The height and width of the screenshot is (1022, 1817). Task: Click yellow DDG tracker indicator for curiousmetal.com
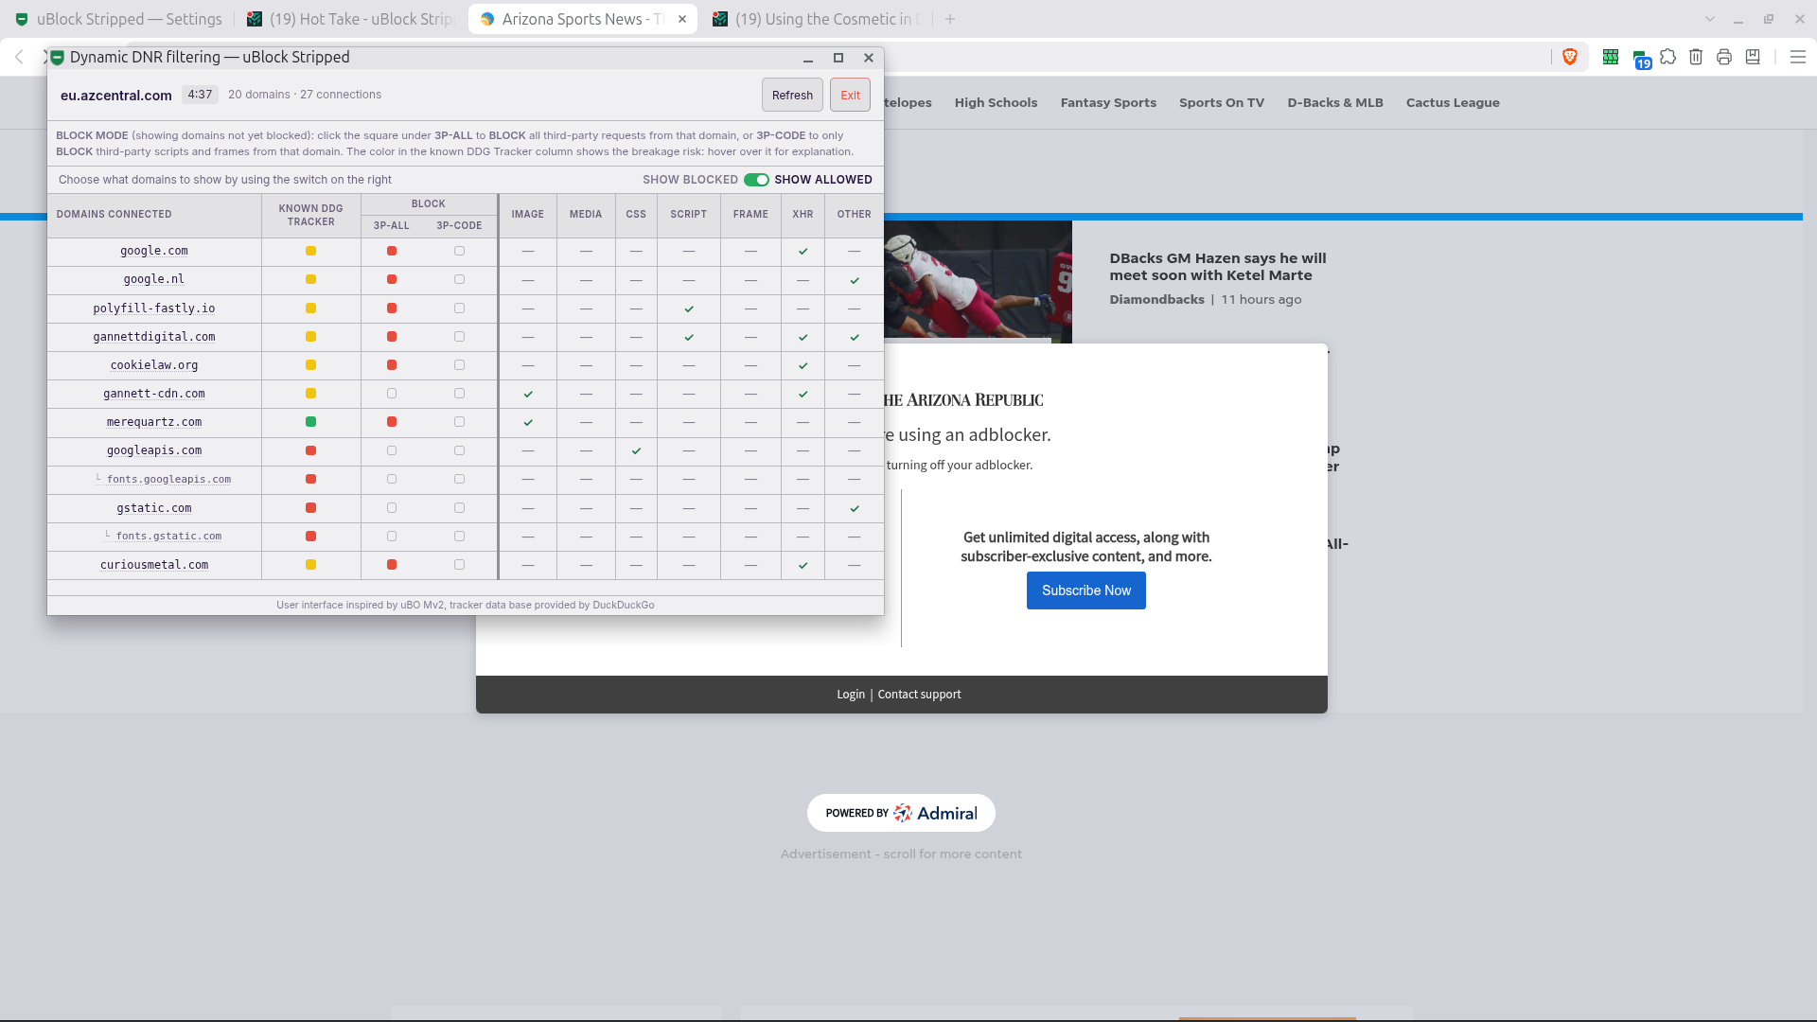pos(310,565)
